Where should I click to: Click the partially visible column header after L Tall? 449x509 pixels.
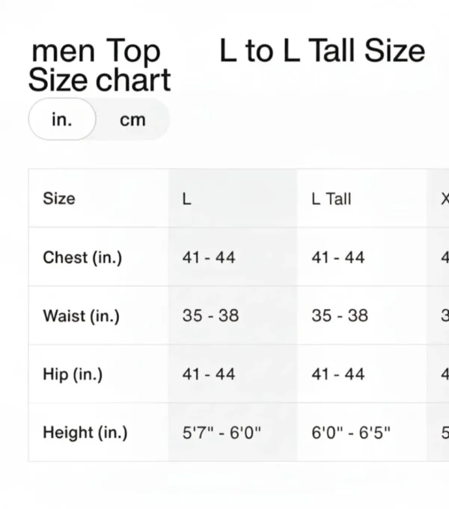coord(445,199)
